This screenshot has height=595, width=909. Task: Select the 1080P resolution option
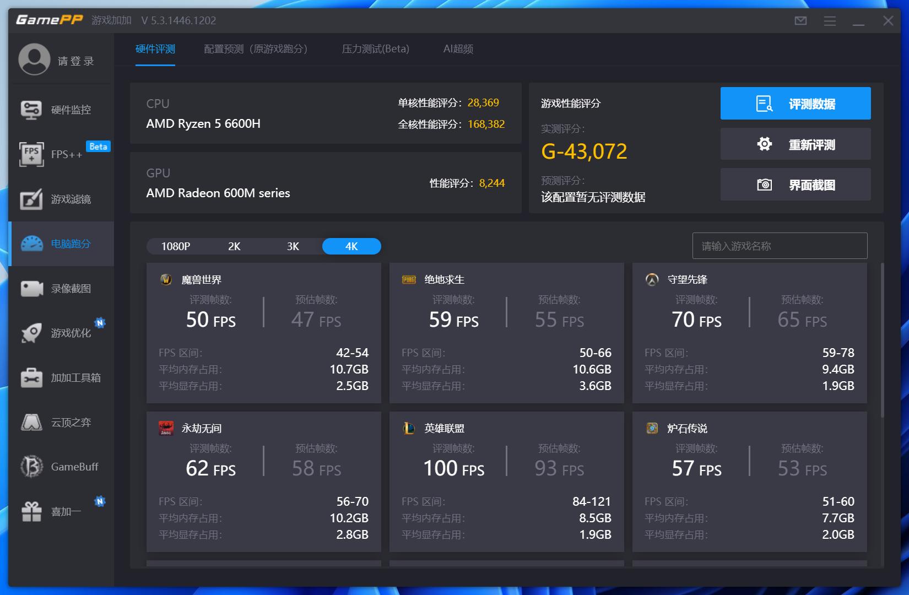pos(176,246)
